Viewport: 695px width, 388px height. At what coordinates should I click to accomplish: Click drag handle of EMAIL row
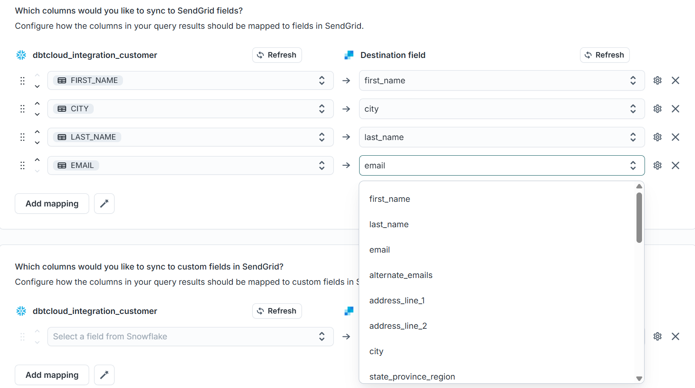click(22, 165)
